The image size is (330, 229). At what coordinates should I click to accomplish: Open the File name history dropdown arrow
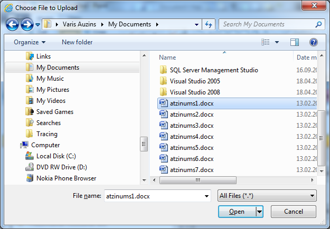pyautogui.click(x=206, y=196)
